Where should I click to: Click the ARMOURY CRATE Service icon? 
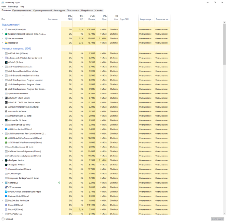coord(6,98)
